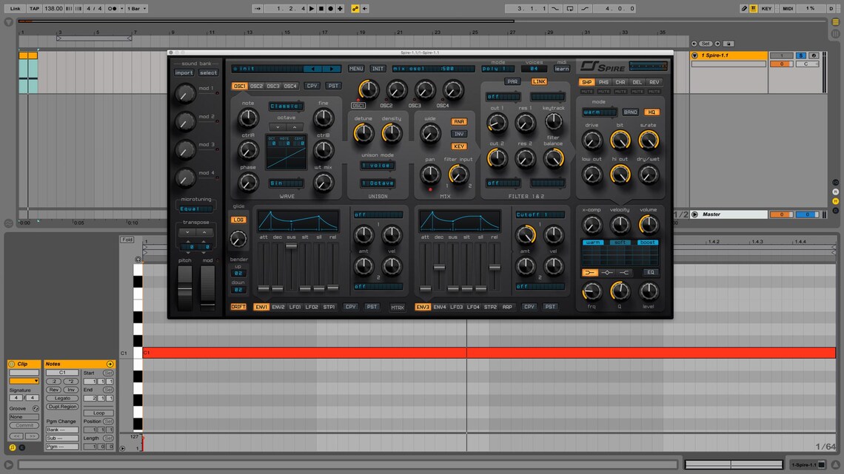Screen dimensions: 844x474
Task: Click the Fold button above the piano roll
Action: coord(127,239)
